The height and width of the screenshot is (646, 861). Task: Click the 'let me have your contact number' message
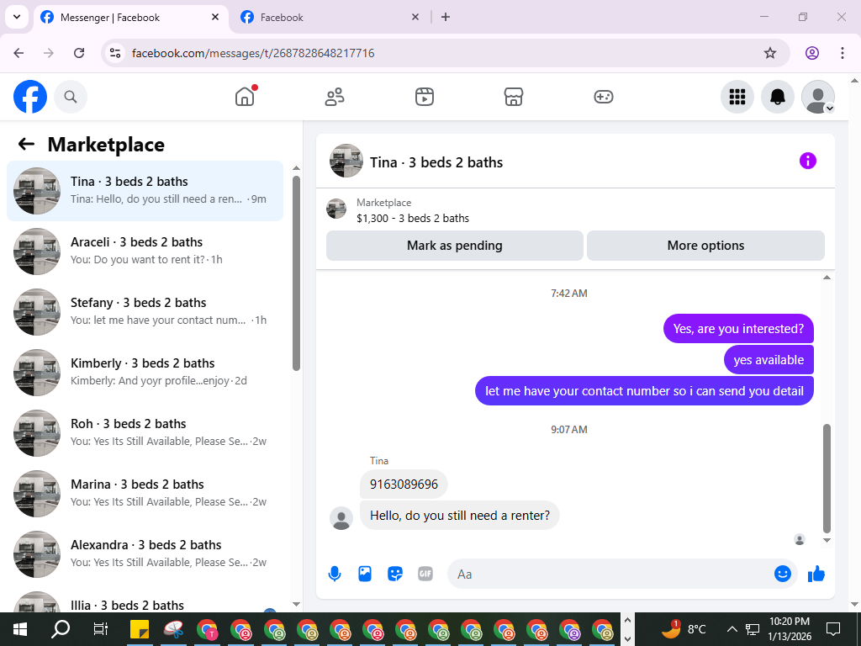[644, 390]
